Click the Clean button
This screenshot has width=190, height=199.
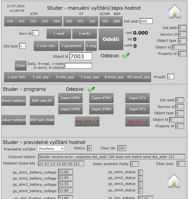tap(21, 65)
